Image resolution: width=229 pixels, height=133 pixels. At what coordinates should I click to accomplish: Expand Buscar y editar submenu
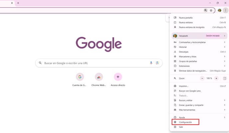199,100
